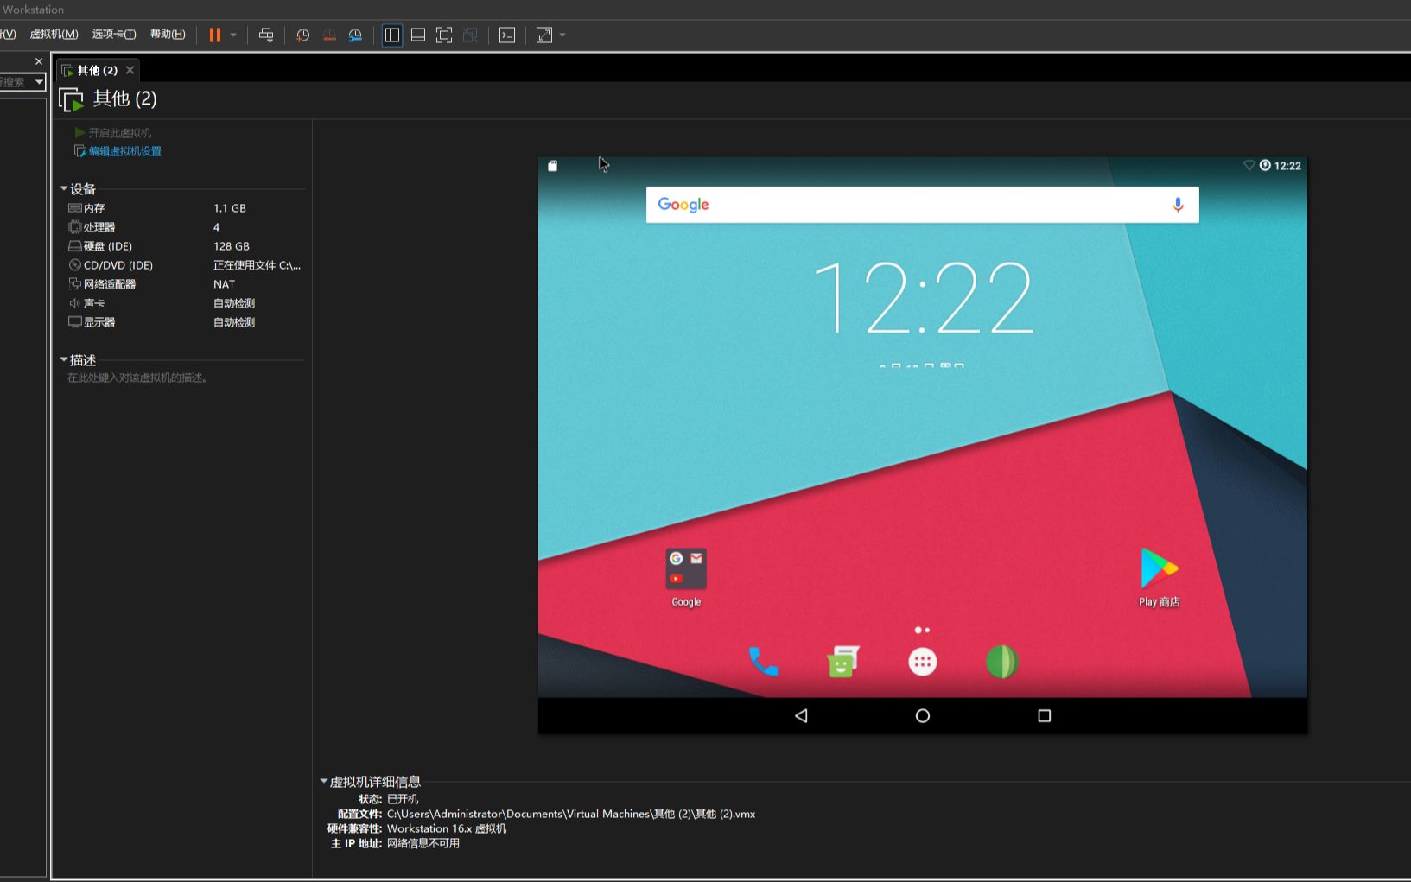The height and width of the screenshot is (882, 1411).
Task: Click the Wi-Fi status icon in Android status bar
Action: pyautogui.click(x=1249, y=165)
